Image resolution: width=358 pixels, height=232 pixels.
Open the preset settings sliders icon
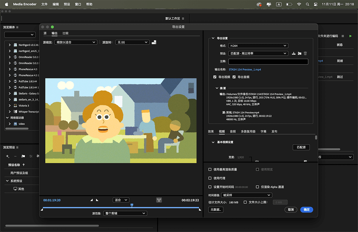point(31,156)
